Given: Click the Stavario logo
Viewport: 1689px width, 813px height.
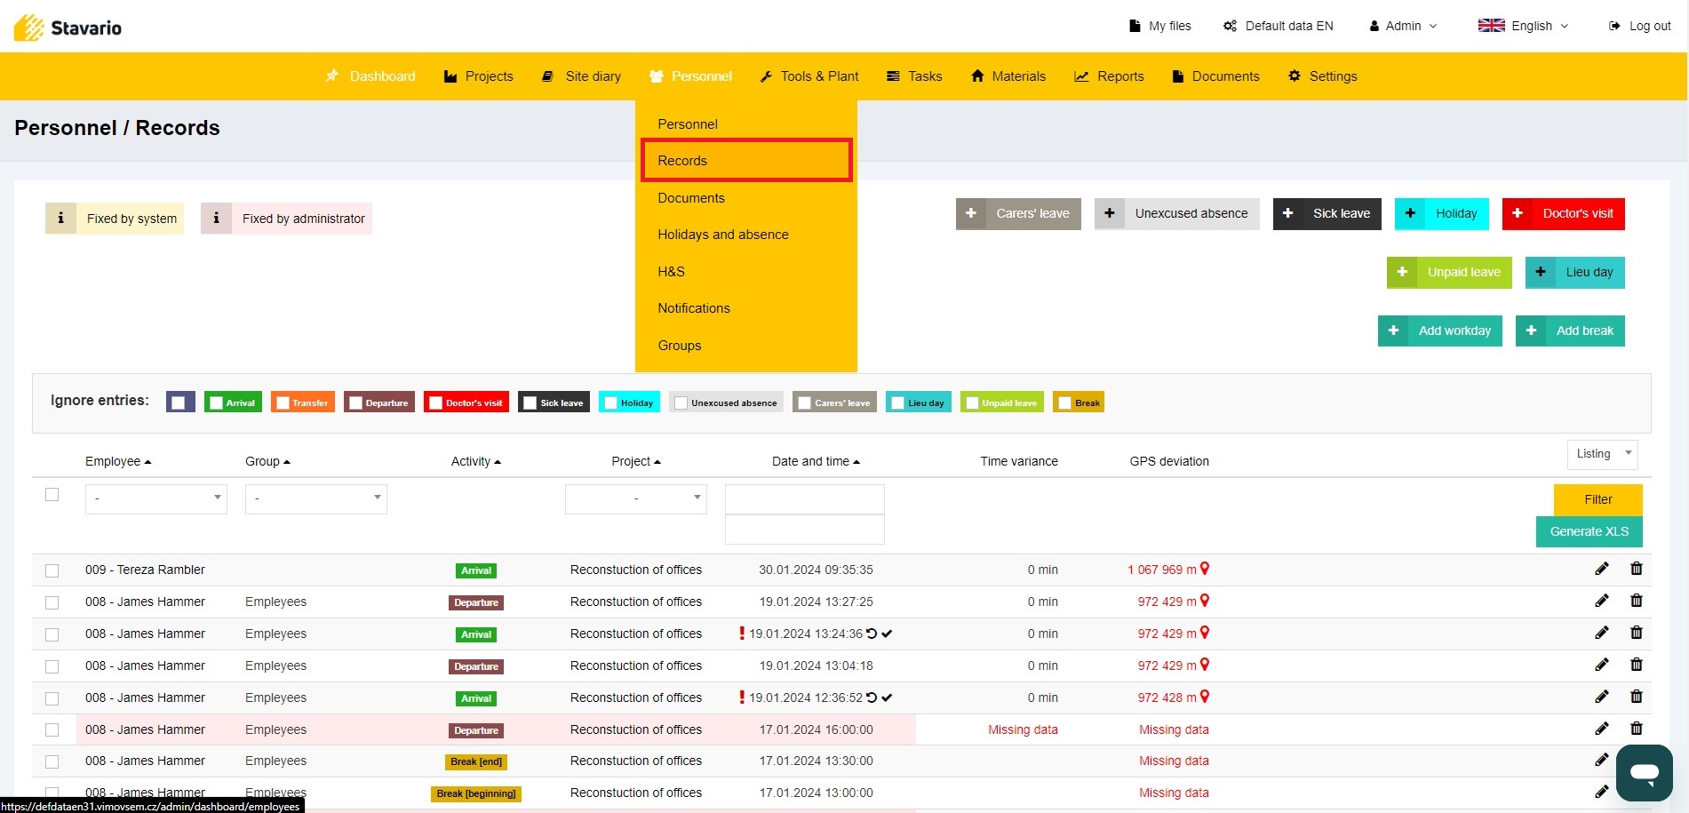Looking at the screenshot, I should point(68,28).
